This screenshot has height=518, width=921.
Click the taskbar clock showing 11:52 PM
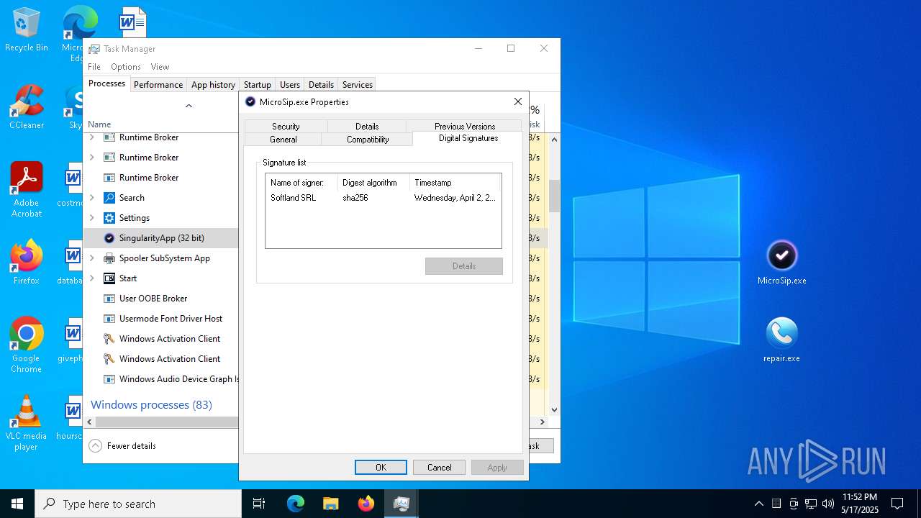tap(860, 504)
